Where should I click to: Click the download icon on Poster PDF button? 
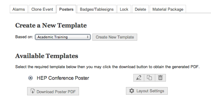click(33, 91)
